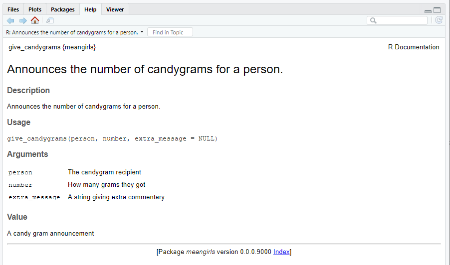This screenshot has height=265, width=450.
Task: Go forward to next help topic
Action: [22, 20]
